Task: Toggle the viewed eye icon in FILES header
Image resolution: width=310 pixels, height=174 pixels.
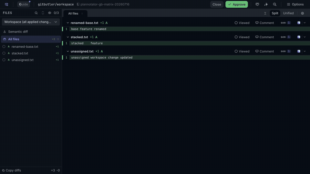Action: [49, 13]
